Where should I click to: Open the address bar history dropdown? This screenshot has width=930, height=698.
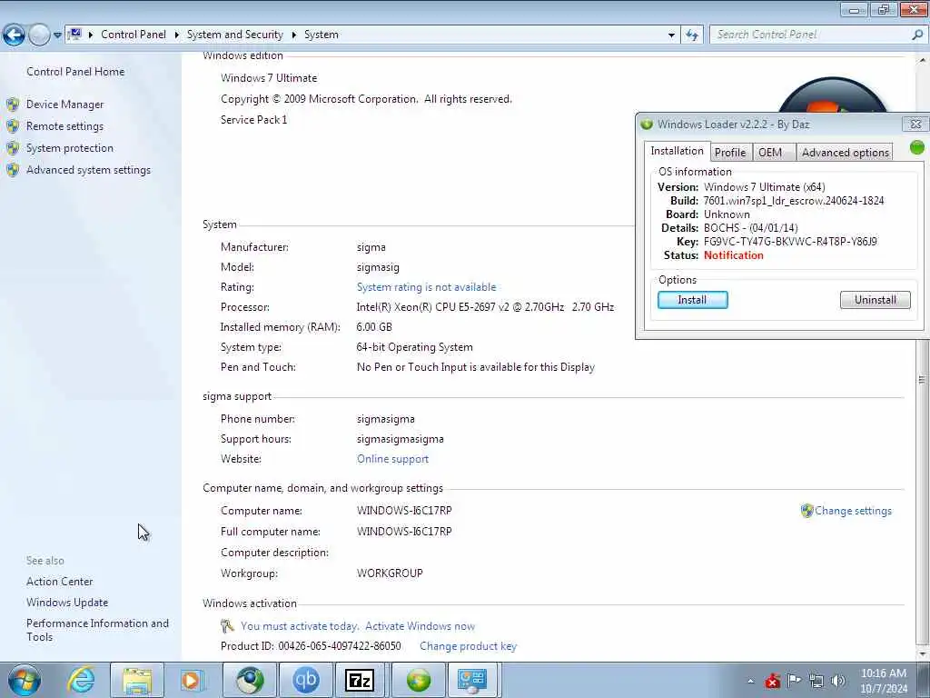[x=671, y=35]
